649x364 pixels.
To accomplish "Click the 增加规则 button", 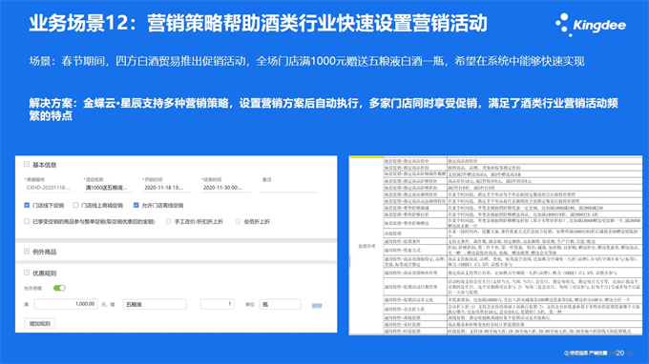I will point(40,324).
